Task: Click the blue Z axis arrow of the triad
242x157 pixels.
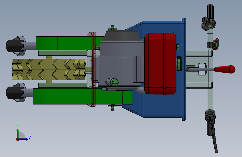Action: pyautogui.click(x=23, y=139)
